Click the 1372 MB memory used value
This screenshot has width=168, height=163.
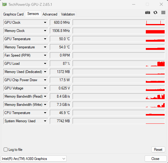click(x=60, y=72)
